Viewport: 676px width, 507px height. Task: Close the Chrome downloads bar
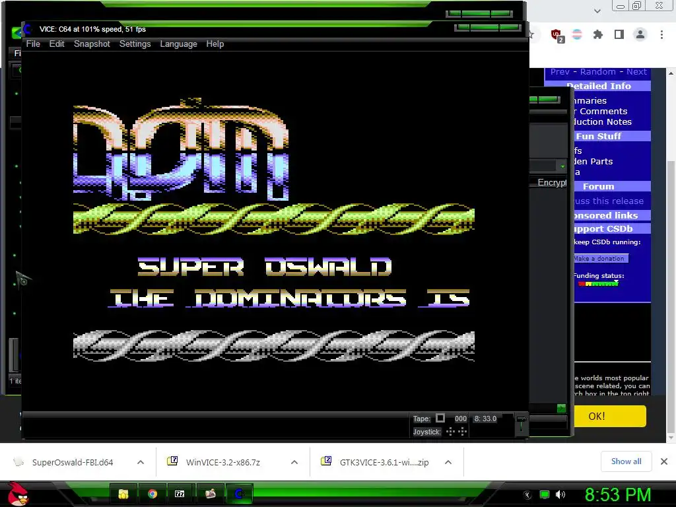click(664, 461)
